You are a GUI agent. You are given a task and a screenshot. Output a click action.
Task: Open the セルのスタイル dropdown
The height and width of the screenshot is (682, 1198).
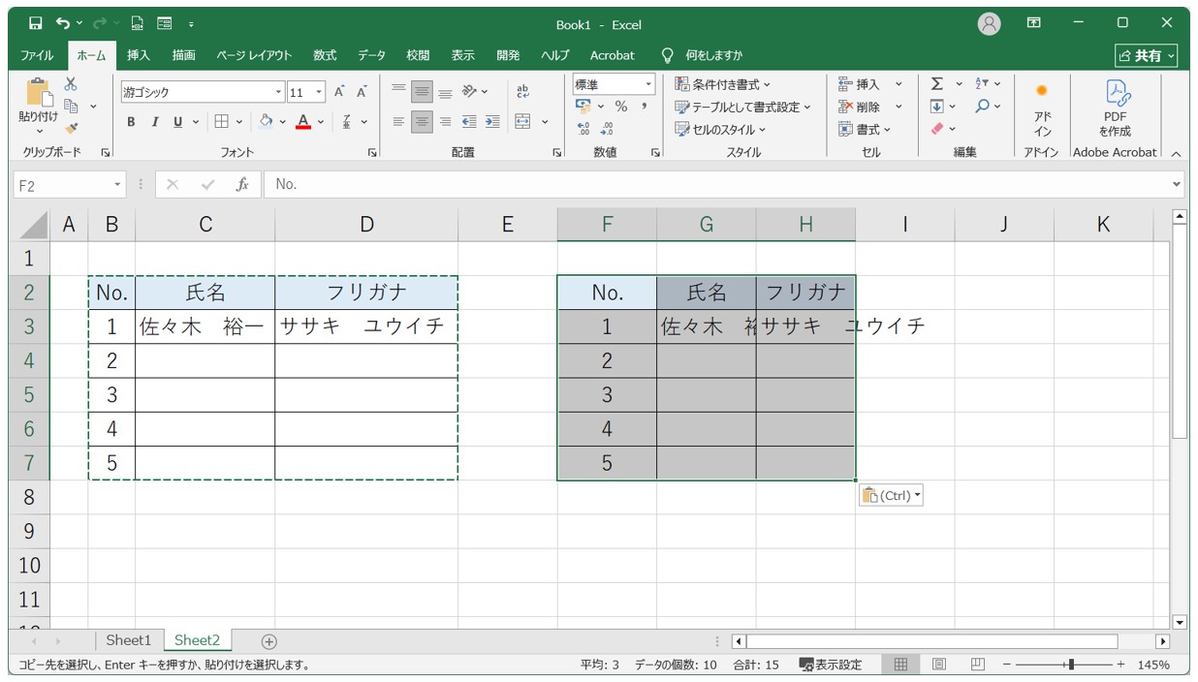click(721, 129)
